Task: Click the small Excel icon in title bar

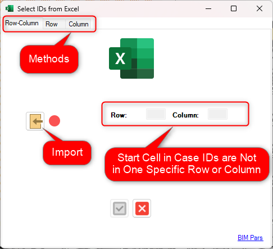Action: pyautogui.click(x=10, y=8)
